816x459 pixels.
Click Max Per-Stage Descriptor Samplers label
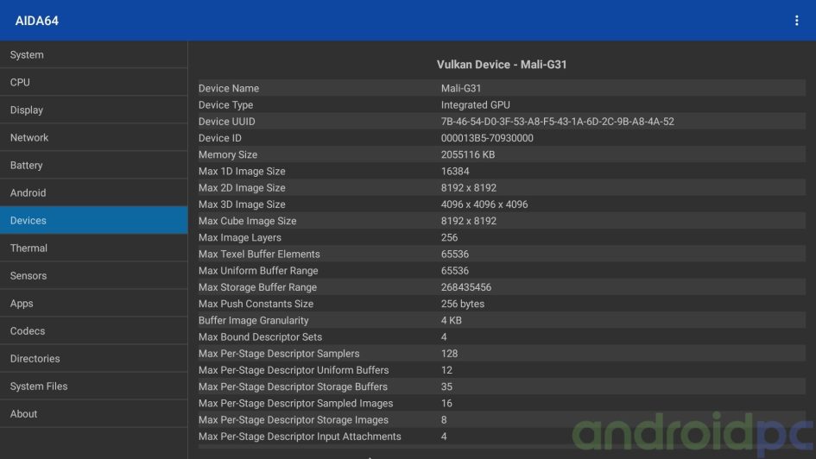point(279,354)
